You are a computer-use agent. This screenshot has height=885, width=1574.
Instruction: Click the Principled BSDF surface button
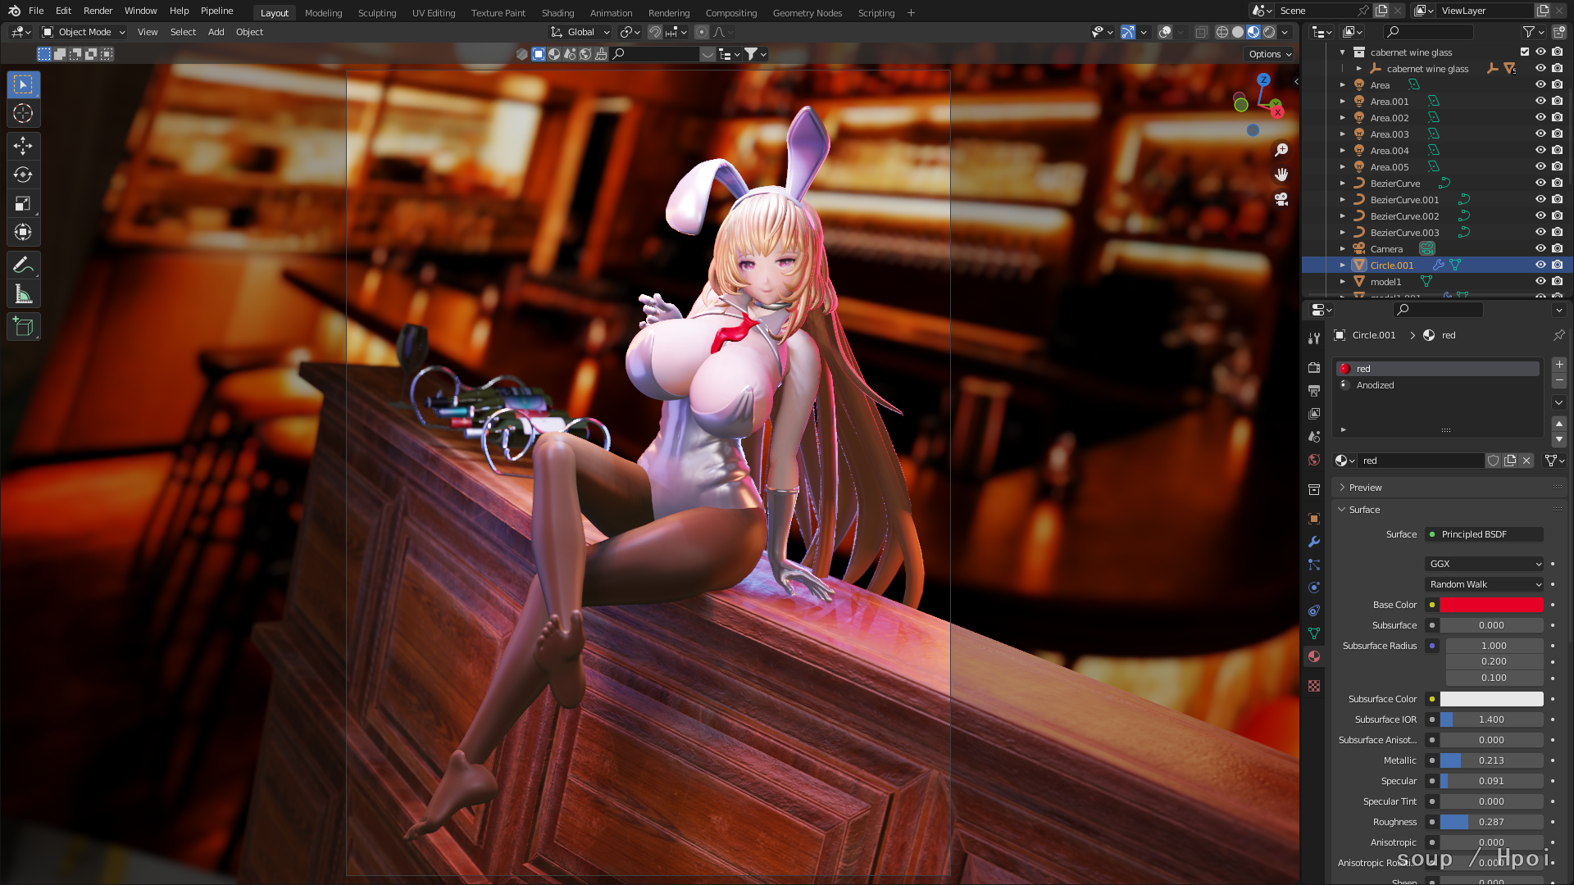[1484, 534]
